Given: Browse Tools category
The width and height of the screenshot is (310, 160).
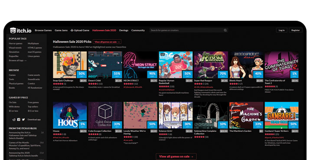Looking at the screenshot, I should coord(11,79).
